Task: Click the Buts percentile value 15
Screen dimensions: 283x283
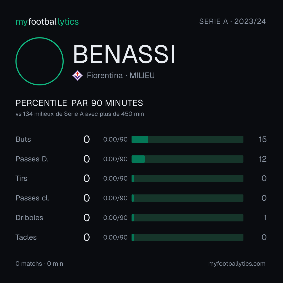Action: click(x=263, y=139)
